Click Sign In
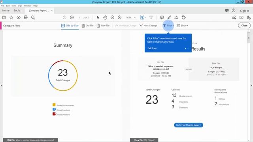 [x=244, y=11]
